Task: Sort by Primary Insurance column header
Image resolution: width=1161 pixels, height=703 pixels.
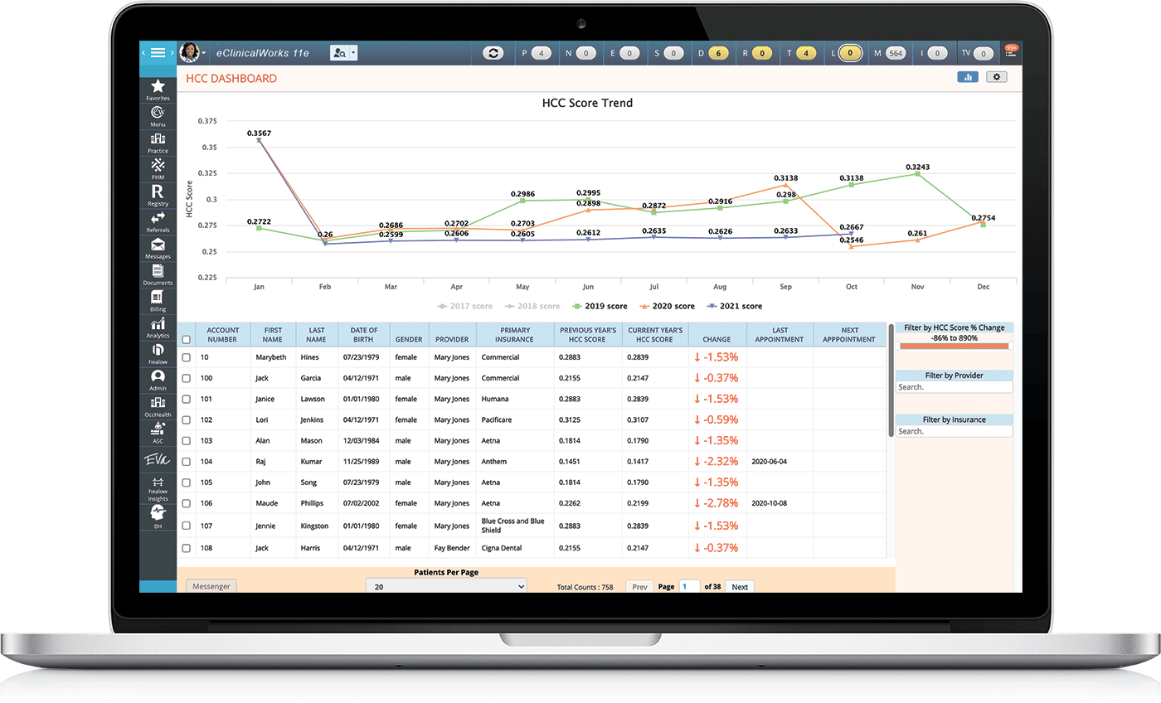Action: click(x=515, y=335)
